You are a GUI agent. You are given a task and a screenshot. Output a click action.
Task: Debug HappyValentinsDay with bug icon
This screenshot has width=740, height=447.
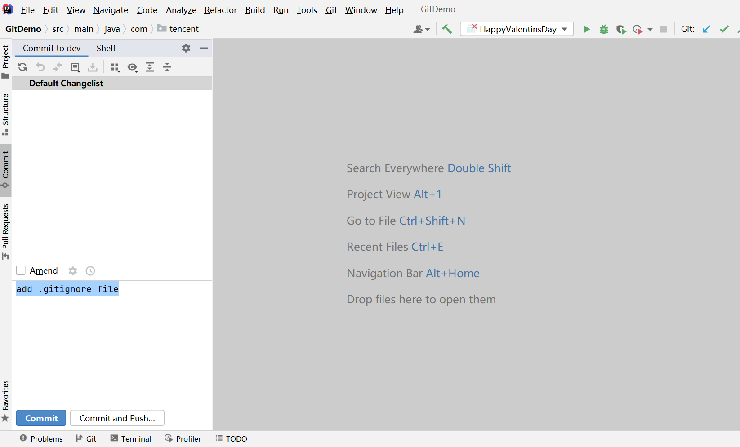(x=604, y=29)
